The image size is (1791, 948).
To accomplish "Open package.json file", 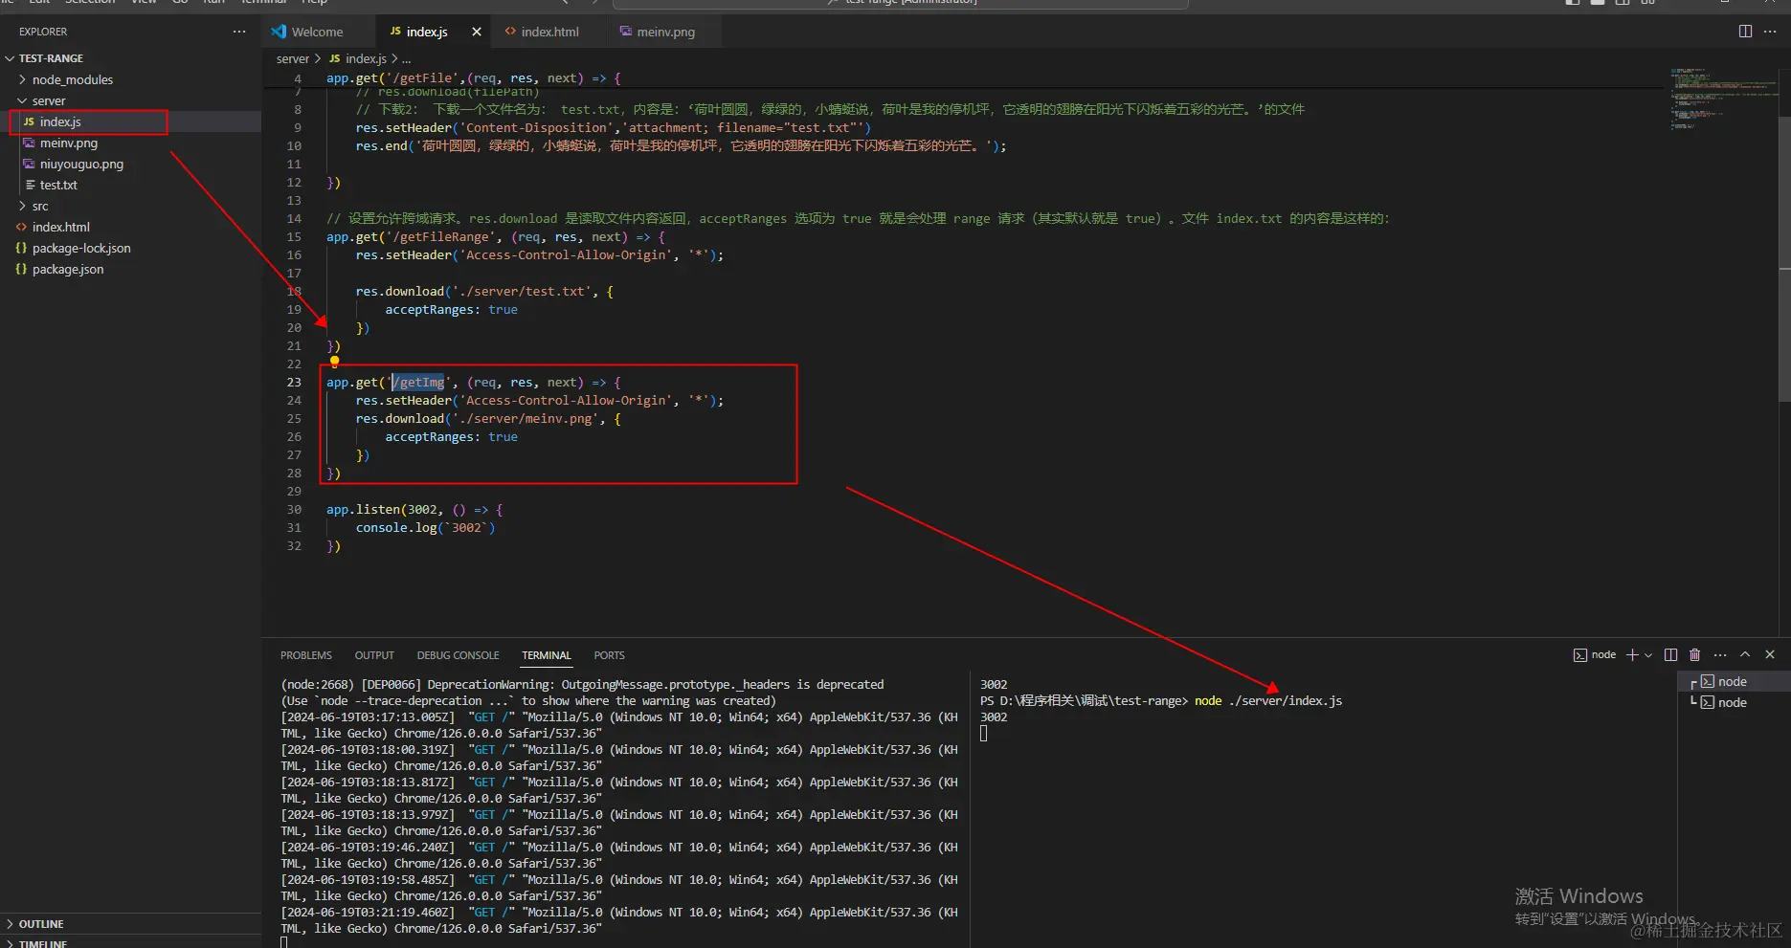I will click(68, 269).
